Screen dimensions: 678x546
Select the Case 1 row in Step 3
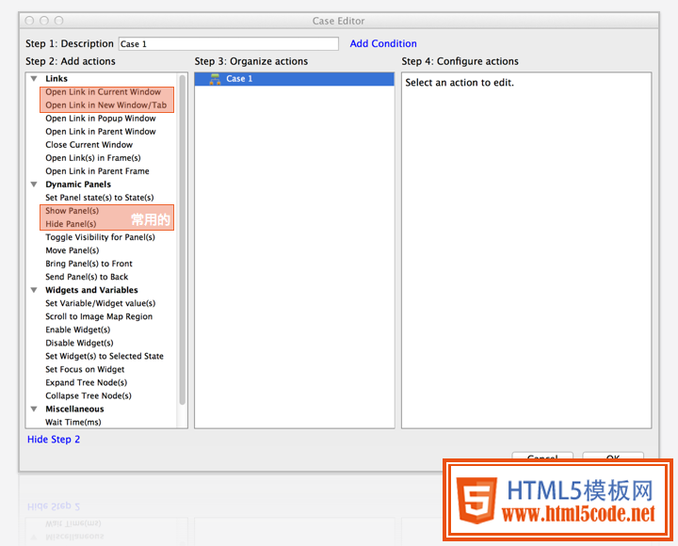click(294, 79)
